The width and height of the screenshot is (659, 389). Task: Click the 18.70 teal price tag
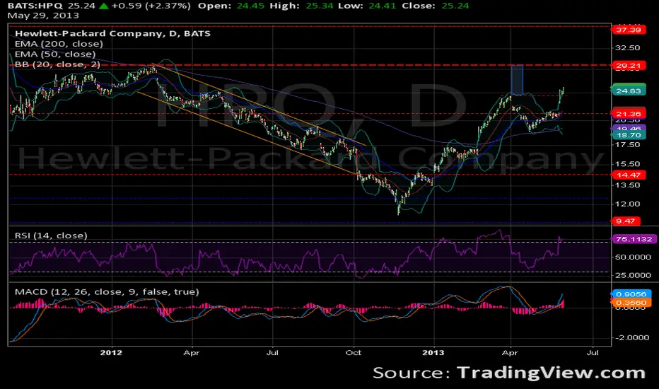(629, 135)
